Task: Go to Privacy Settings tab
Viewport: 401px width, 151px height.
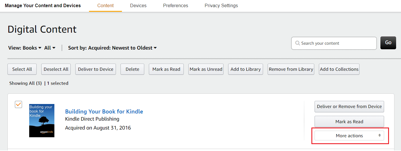Action: pyautogui.click(x=221, y=6)
